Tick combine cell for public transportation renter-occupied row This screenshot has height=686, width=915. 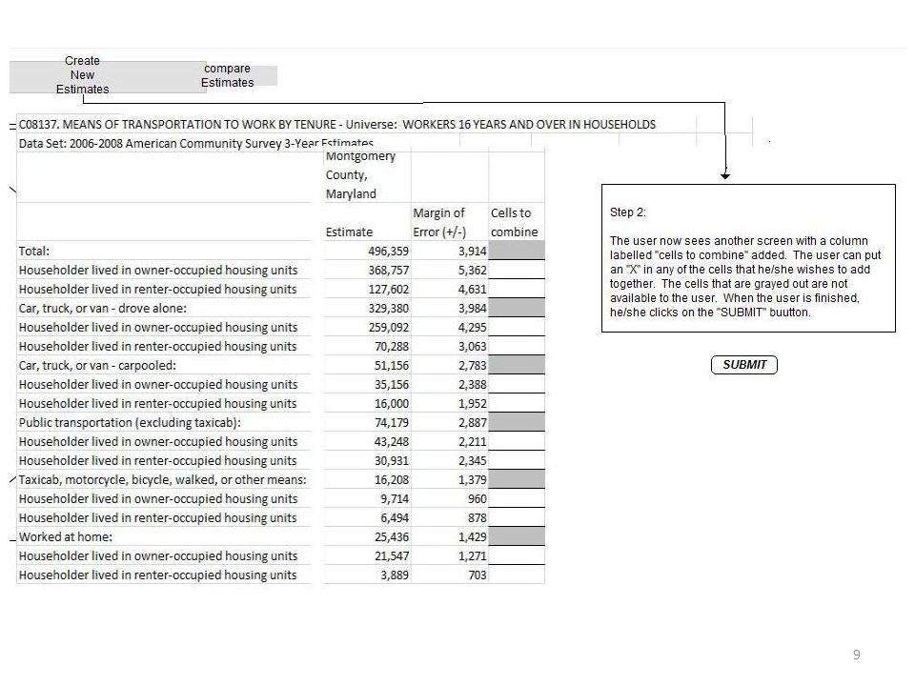tap(517, 460)
